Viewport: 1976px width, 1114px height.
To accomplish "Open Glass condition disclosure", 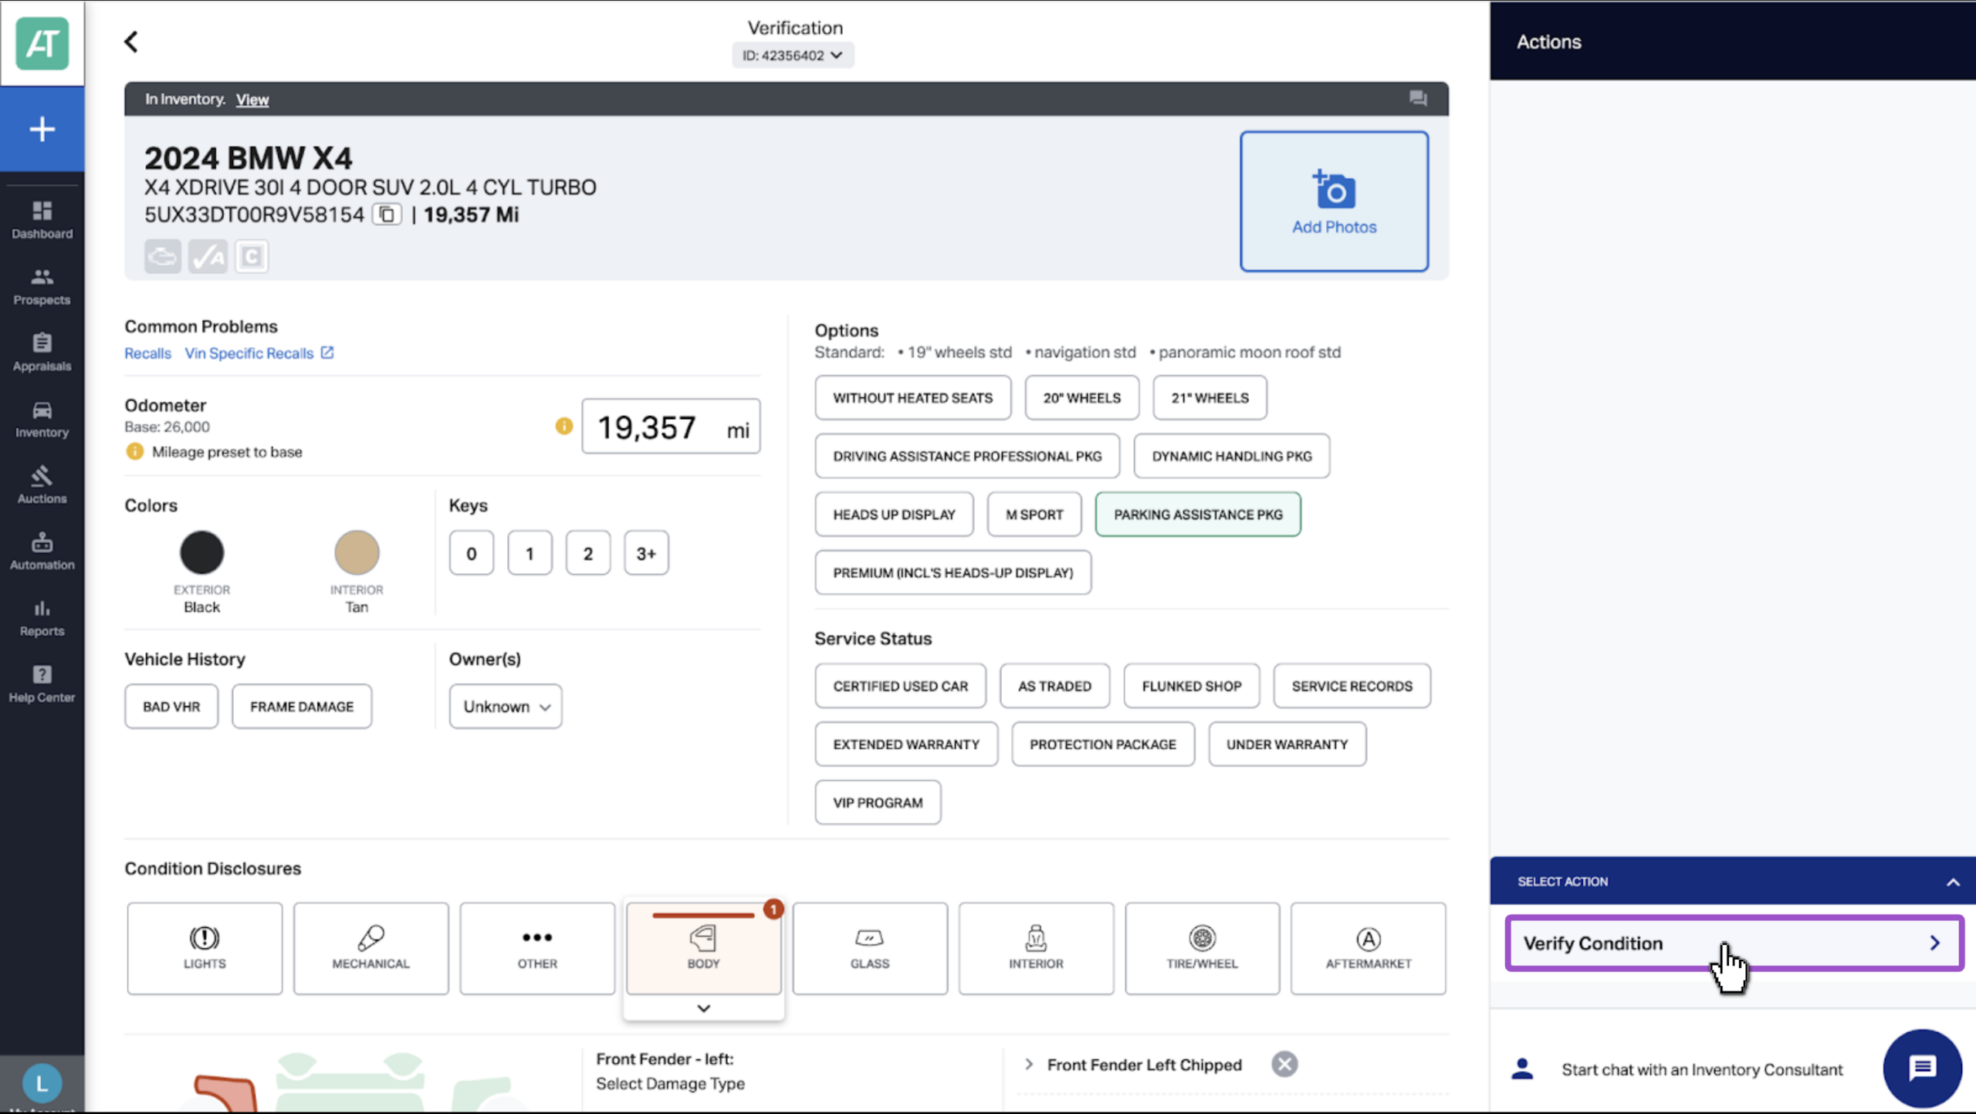I will pos(870,948).
